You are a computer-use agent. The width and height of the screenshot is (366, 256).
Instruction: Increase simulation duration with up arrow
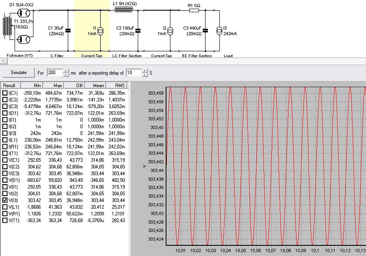pos(66,71)
